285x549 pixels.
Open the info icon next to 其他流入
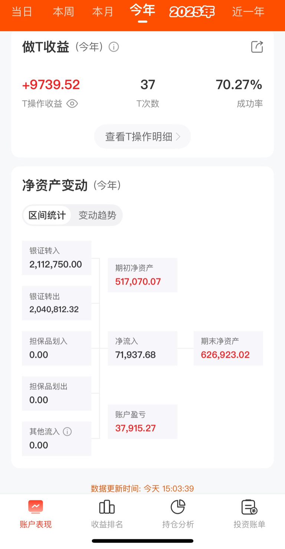click(67, 431)
